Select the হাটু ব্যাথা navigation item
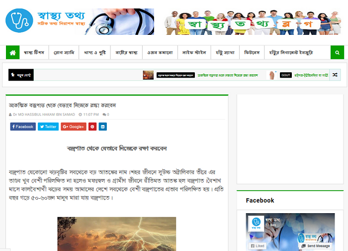Screen dimensions: 348x251 click(x=225, y=52)
